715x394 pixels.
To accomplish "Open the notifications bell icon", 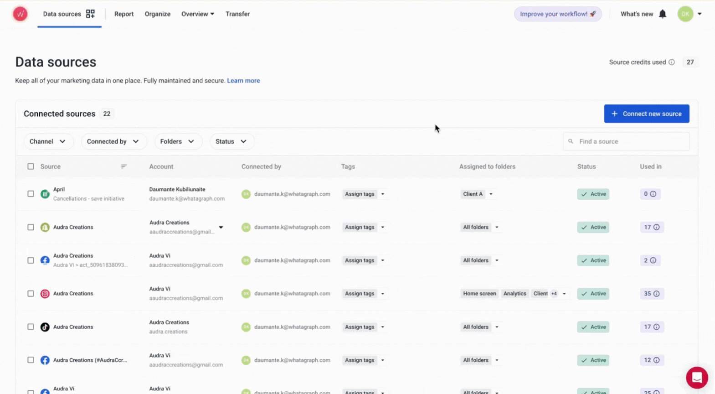I will (662, 14).
